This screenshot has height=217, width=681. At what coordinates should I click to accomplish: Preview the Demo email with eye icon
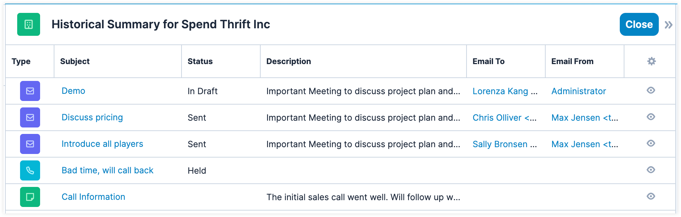[x=651, y=90]
